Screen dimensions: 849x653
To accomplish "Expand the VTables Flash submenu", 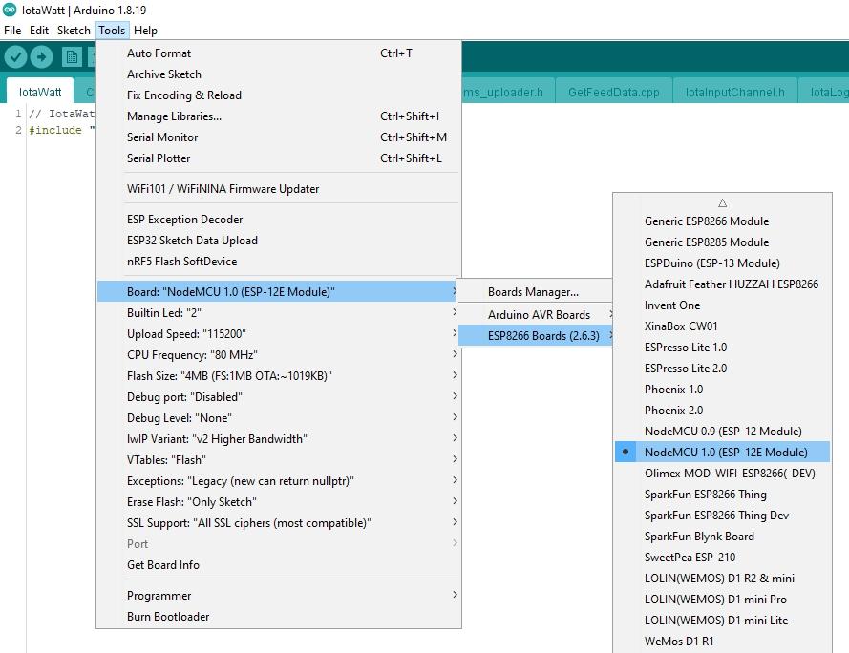I will coord(278,460).
